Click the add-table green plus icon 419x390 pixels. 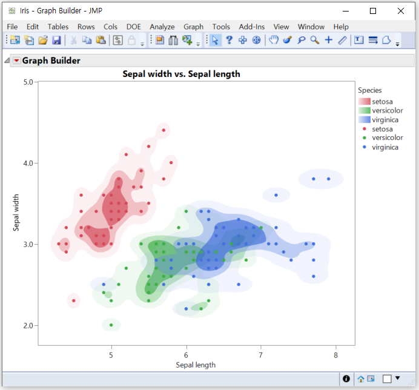coord(187,40)
